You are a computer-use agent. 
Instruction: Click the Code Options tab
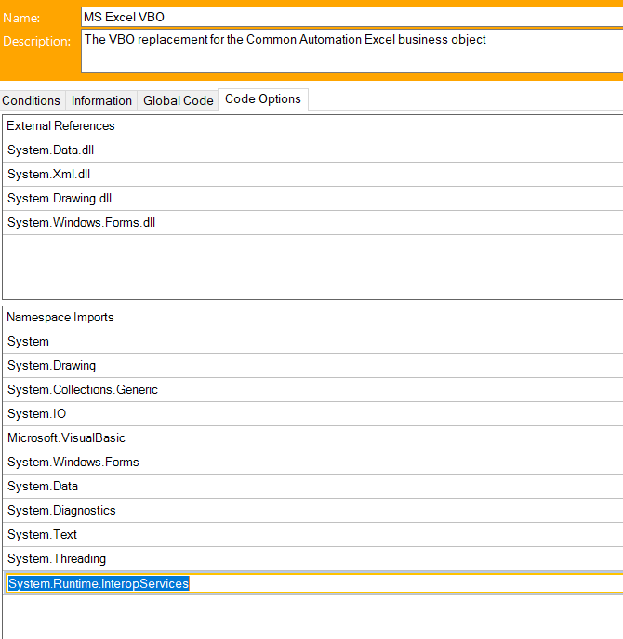262,99
